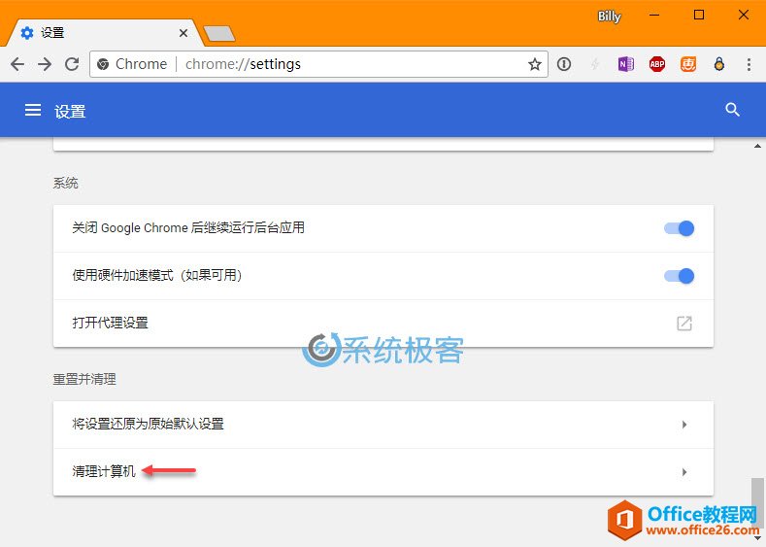This screenshot has width=766, height=547.
Task: Click the 重置并清理 section heading
Action: (84, 379)
